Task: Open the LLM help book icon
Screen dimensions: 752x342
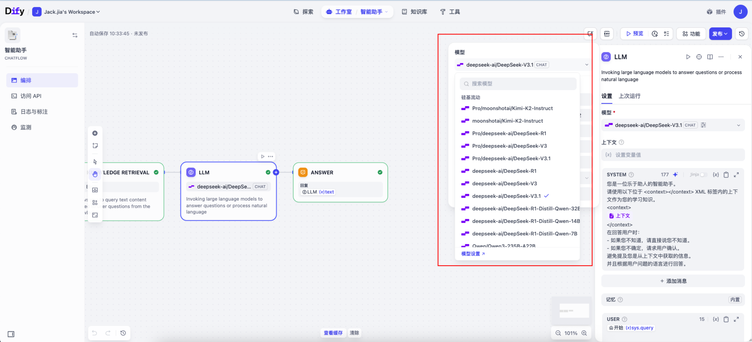Action: coord(710,57)
